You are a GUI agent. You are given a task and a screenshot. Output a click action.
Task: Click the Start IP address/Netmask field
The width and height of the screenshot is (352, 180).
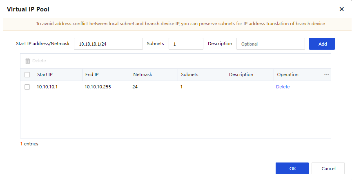pyautogui.click(x=108, y=44)
